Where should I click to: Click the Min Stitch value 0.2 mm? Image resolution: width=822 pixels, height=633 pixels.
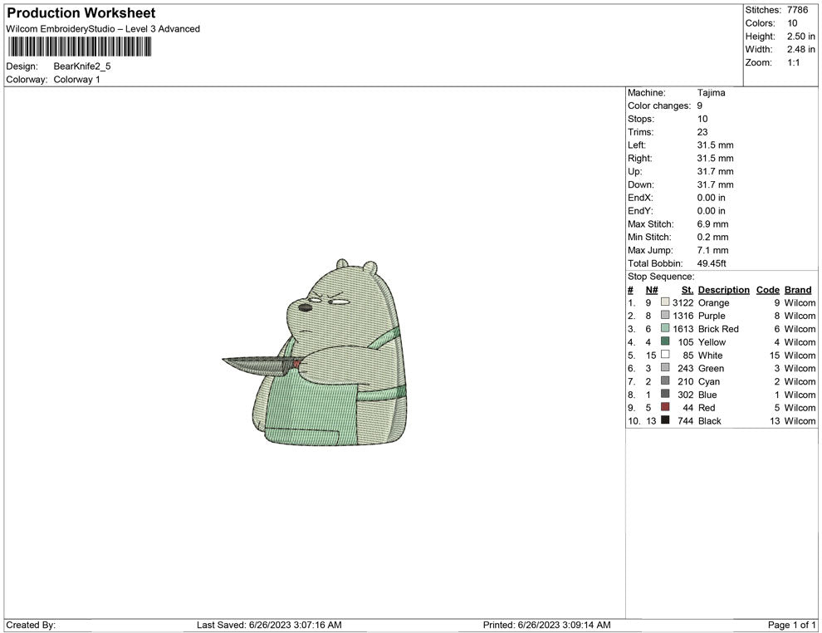pos(712,237)
